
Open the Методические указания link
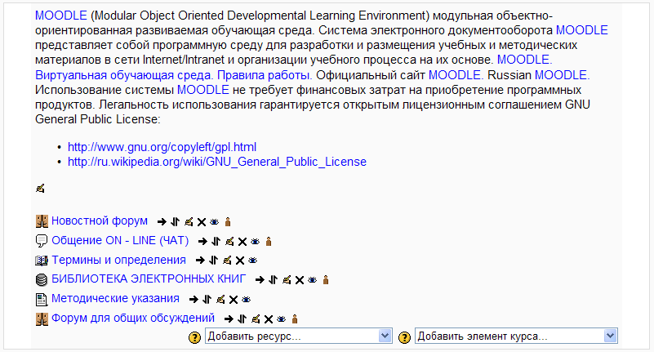tap(116, 299)
